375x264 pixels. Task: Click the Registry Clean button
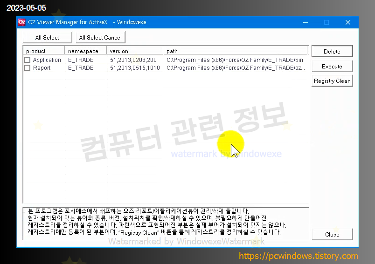point(332,81)
